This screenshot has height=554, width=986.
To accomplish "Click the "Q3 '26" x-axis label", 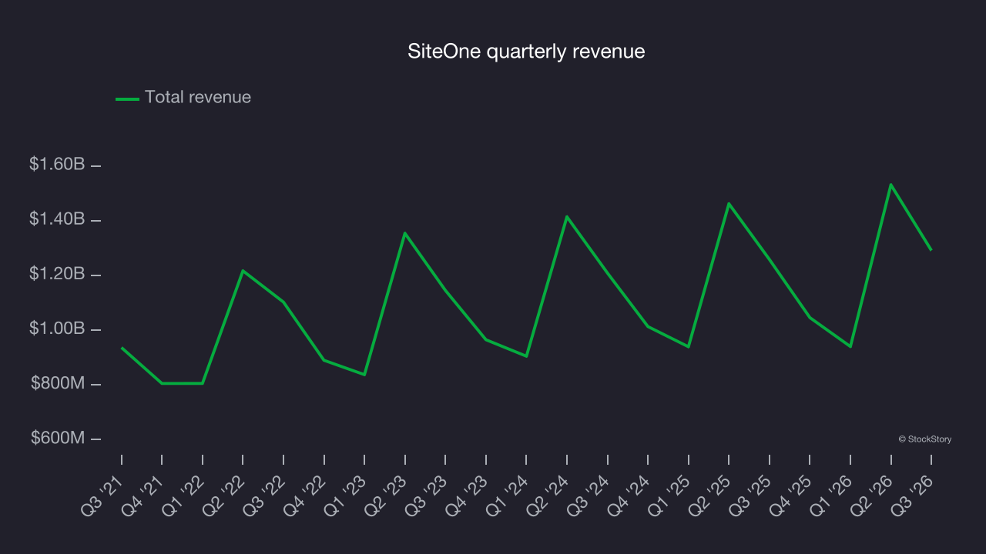I will click(911, 496).
